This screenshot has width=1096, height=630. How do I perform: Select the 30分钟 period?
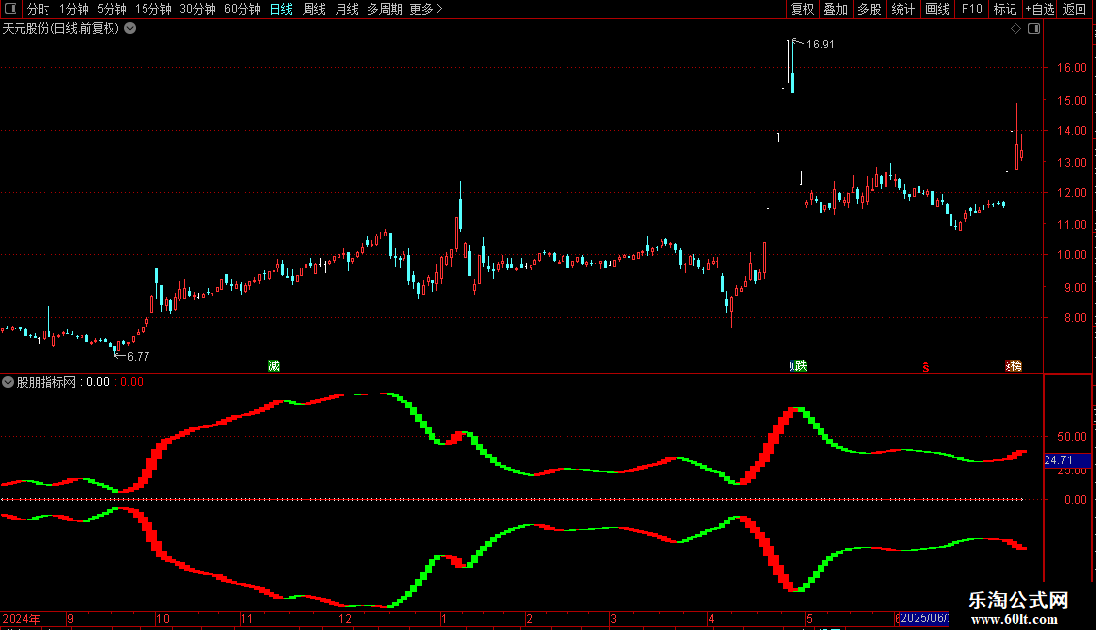coord(198,9)
